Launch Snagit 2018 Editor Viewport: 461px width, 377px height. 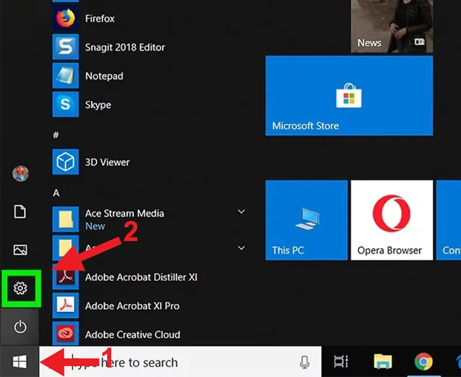124,48
